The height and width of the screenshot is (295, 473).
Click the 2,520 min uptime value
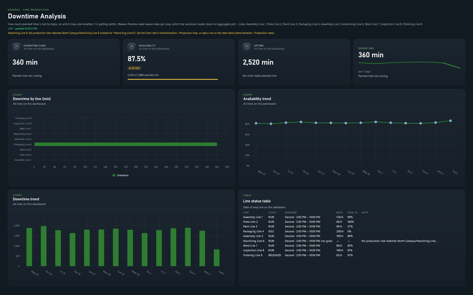(x=258, y=62)
